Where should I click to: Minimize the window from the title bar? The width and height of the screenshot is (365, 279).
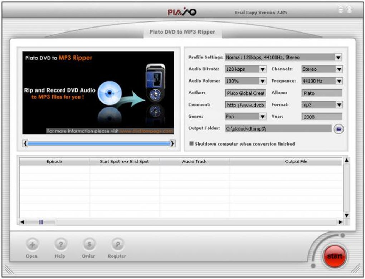341,10
